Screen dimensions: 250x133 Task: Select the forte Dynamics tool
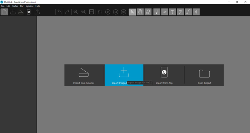click(188, 12)
